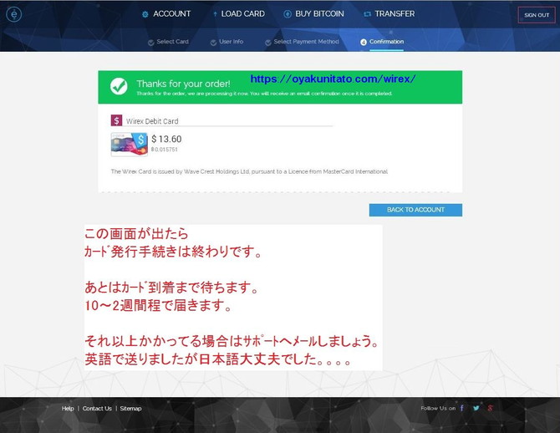
Task: Open the Contact Us footer link
Action: (x=97, y=409)
